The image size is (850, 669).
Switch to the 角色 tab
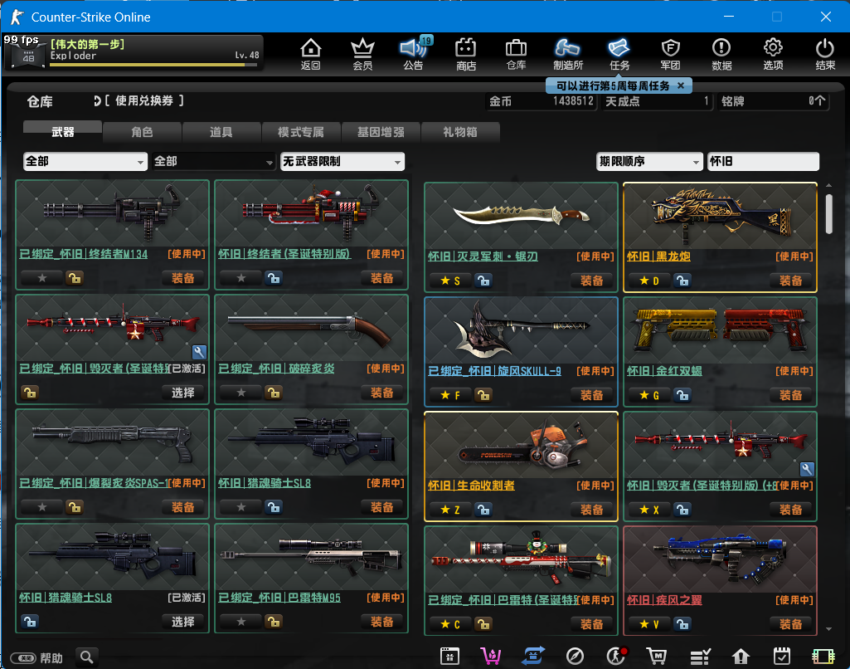point(142,132)
